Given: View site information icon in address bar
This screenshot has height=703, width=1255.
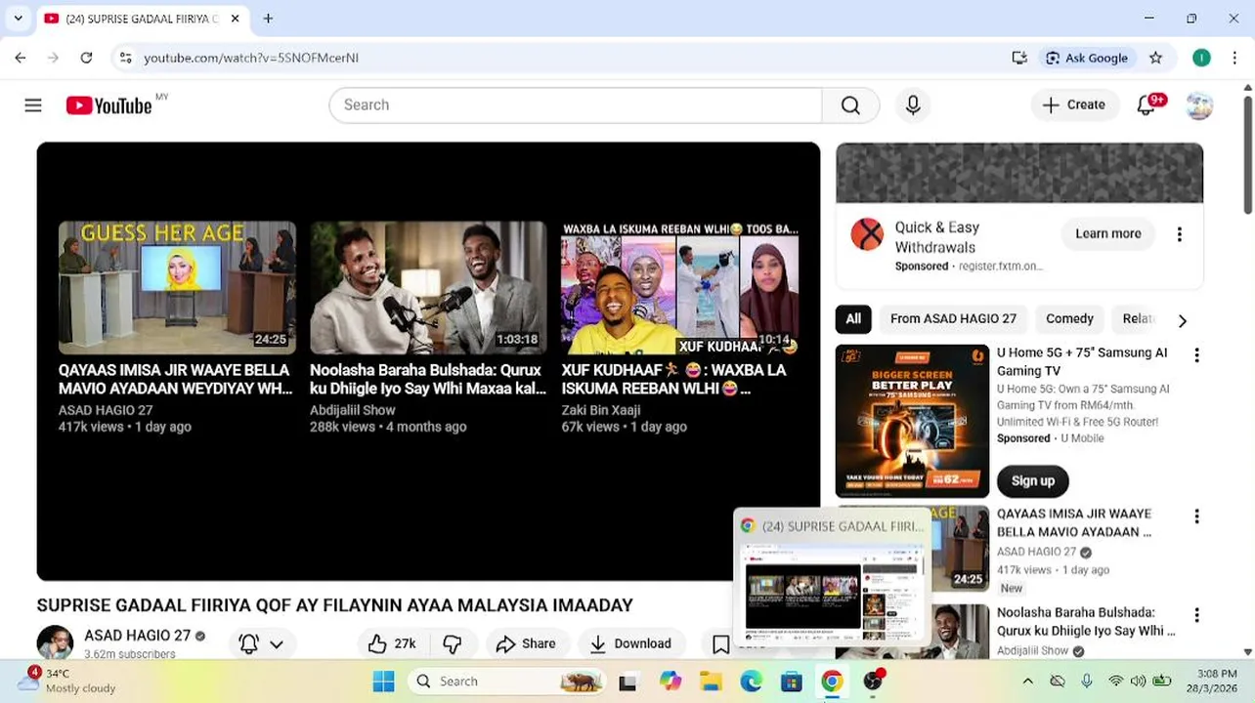Looking at the screenshot, I should (125, 58).
